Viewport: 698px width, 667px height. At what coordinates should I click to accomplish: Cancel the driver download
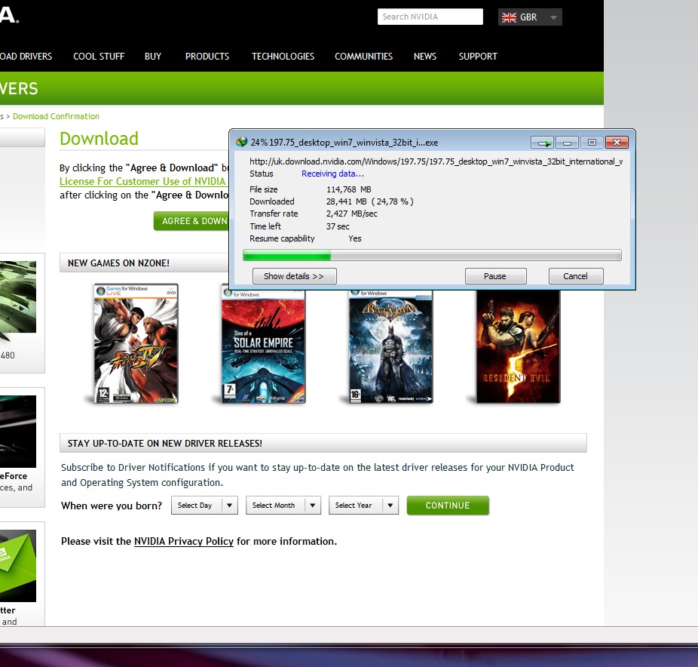[x=576, y=276]
